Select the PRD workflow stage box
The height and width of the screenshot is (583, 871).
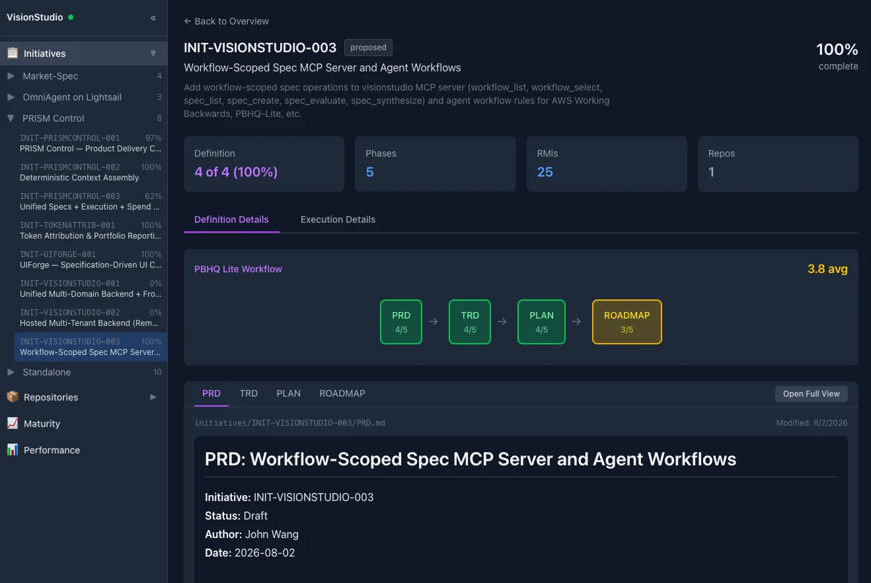click(401, 322)
